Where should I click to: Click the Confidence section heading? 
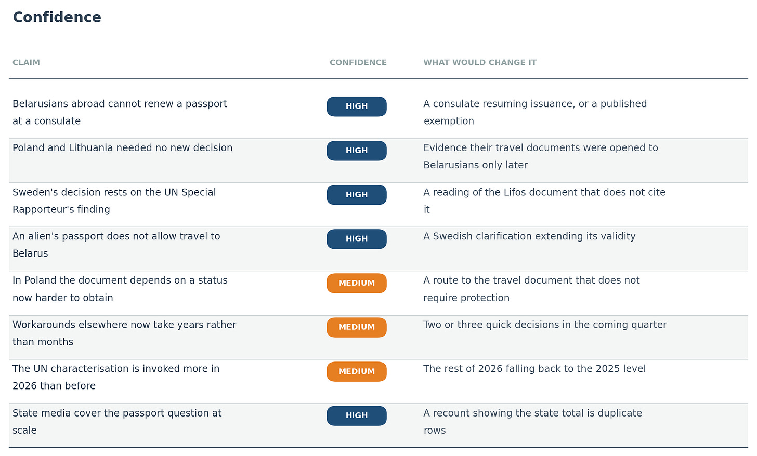57,17
